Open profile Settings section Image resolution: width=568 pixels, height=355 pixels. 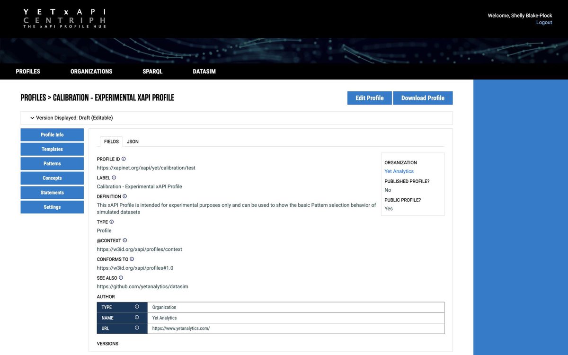(x=52, y=207)
